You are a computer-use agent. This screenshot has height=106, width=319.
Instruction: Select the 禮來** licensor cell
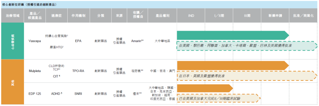pyautogui.click(x=138, y=94)
